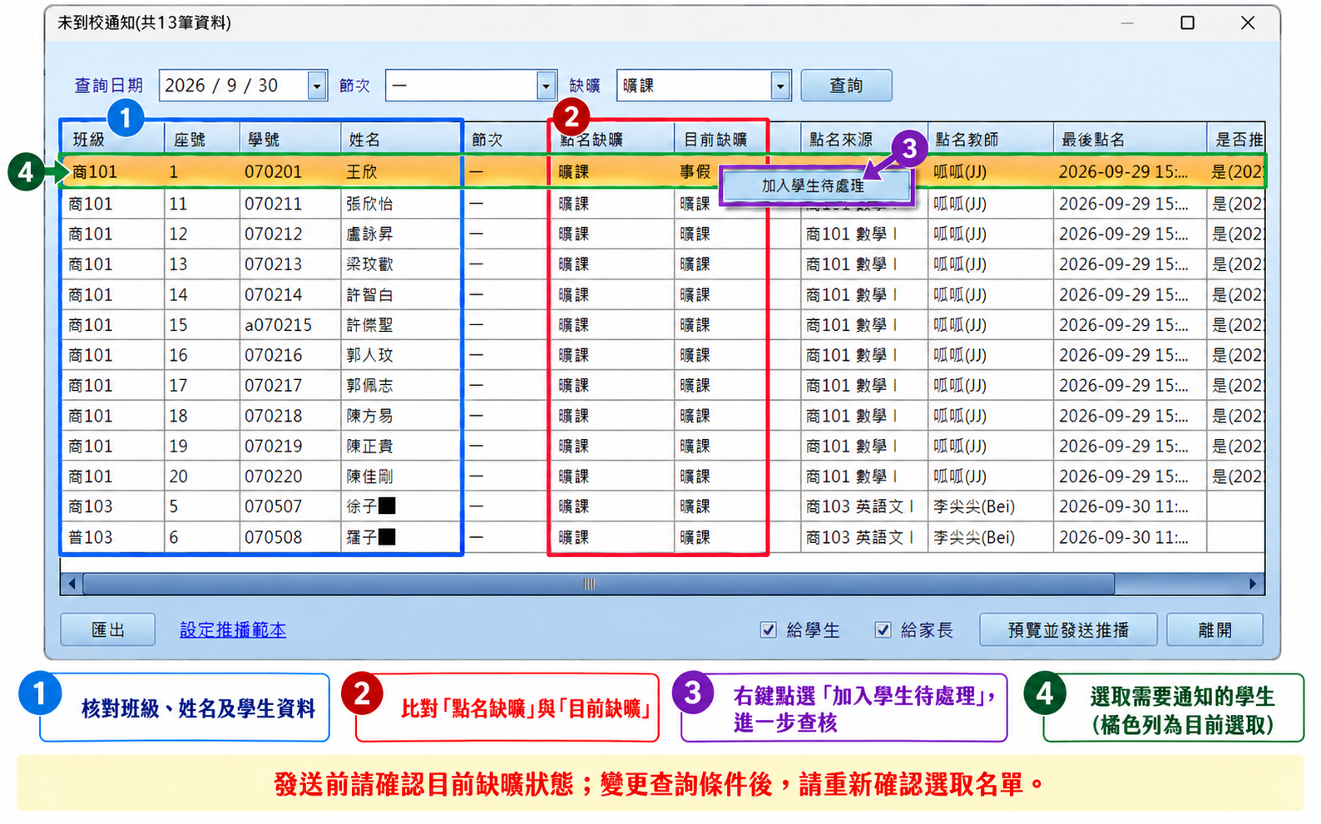Click the 匯出 button
The height and width of the screenshot is (824, 1321).
(x=108, y=630)
